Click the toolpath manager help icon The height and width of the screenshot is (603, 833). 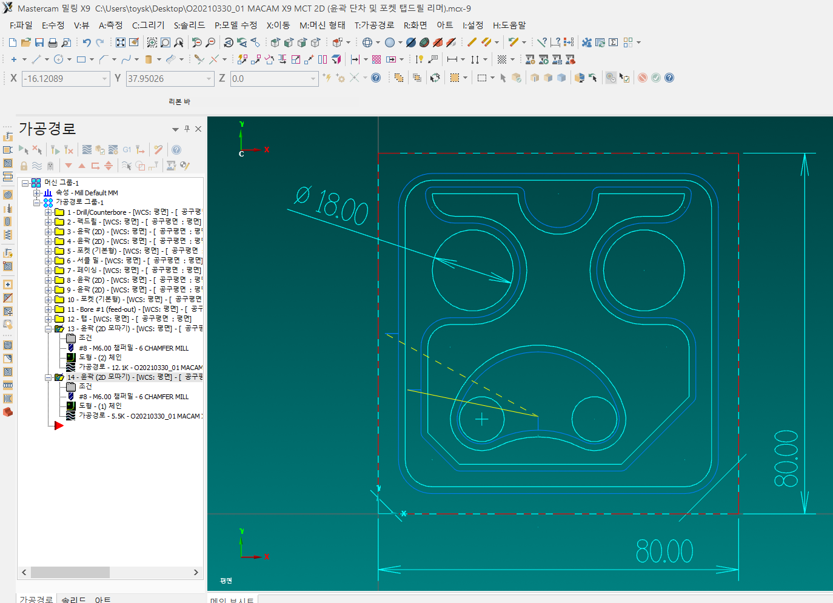coord(176,150)
